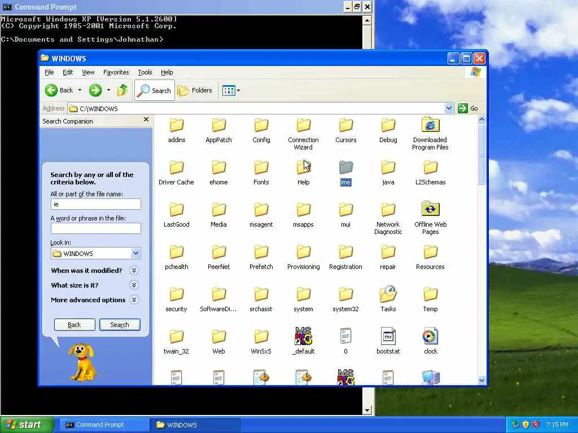Select the Connection Wizard folder

click(303, 134)
